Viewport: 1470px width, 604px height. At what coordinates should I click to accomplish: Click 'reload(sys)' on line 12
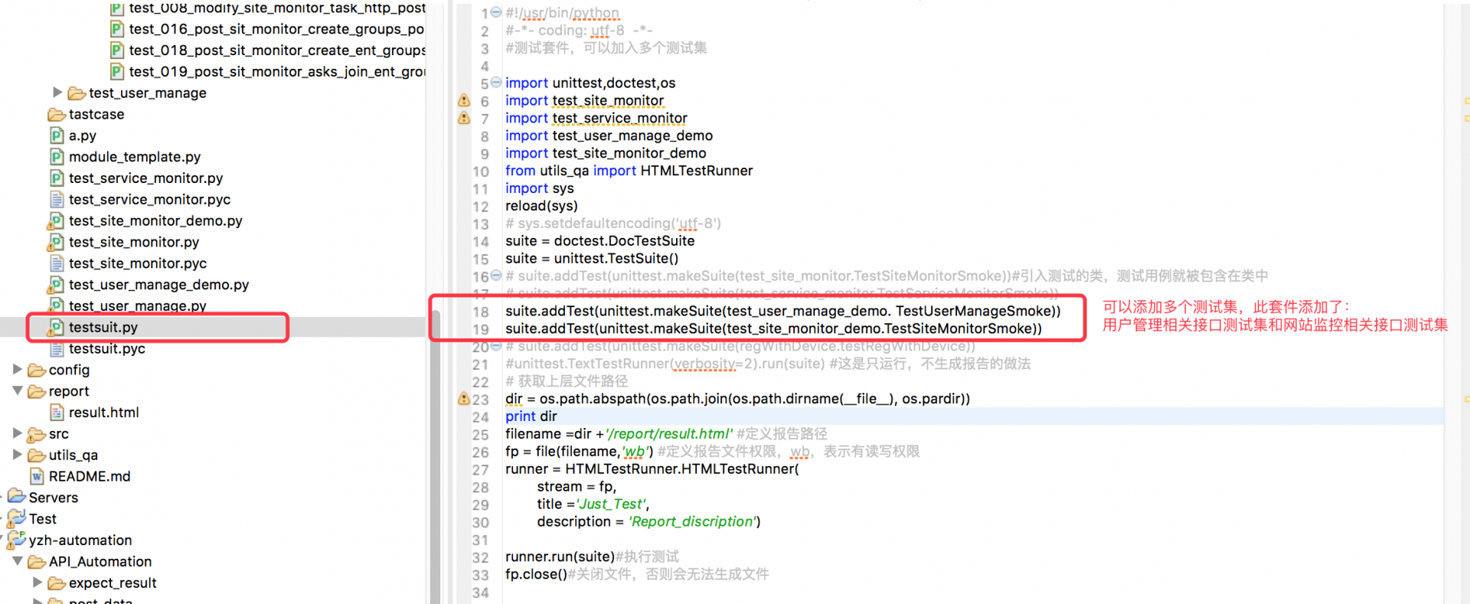[541, 206]
